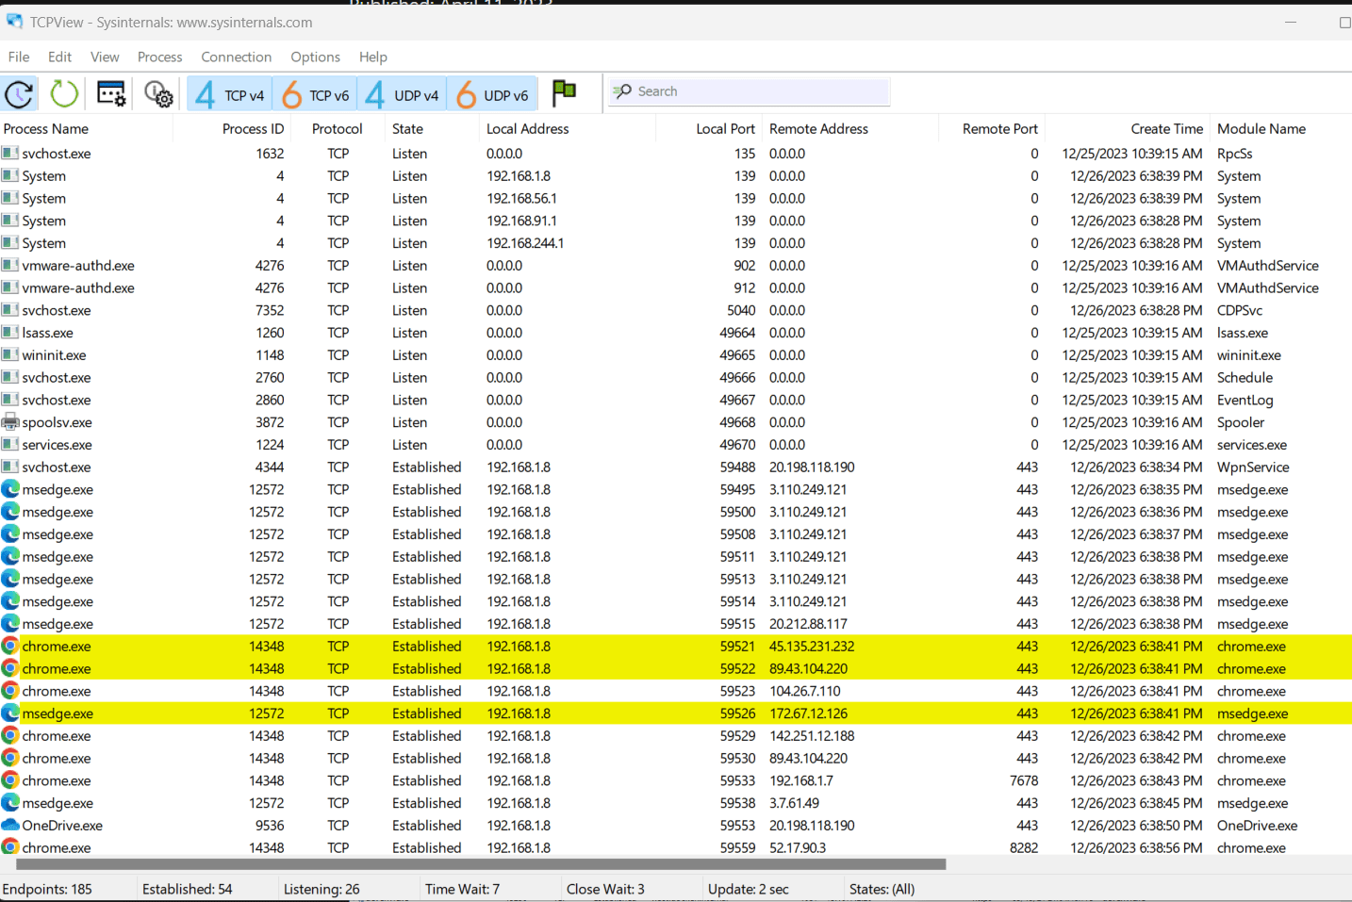Click the horizontal scrollbar below the list

pos(471,863)
